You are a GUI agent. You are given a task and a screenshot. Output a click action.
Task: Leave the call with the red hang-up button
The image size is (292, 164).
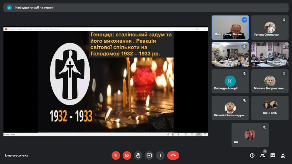(x=173, y=156)
